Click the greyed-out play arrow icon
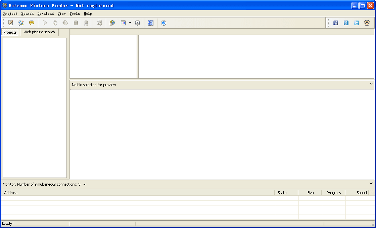Screen dimensions: 376x228 click(45, 23)
